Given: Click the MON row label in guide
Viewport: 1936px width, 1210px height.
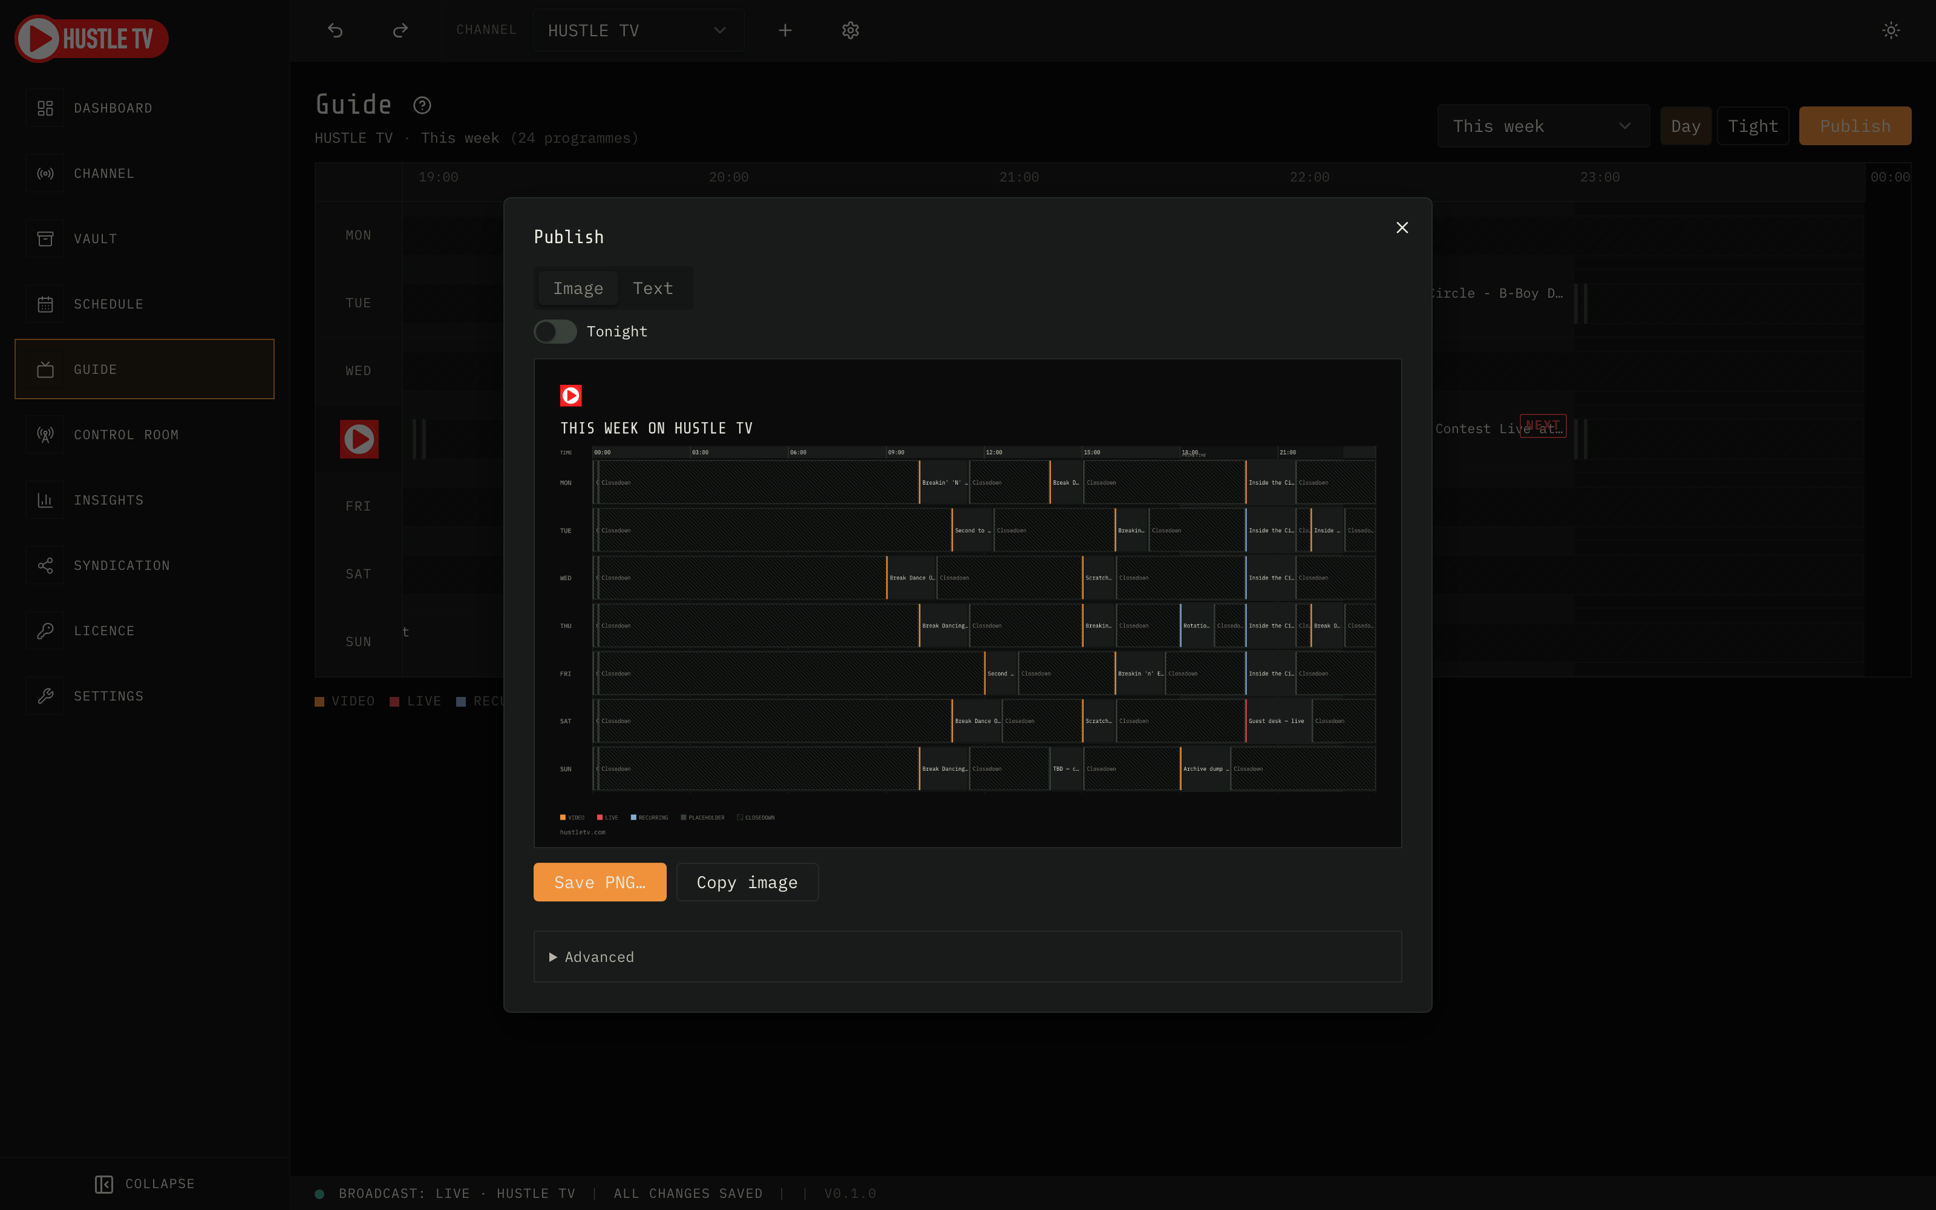Looking at the screenshot, I should pyautogui.click(x=358, y=235).
